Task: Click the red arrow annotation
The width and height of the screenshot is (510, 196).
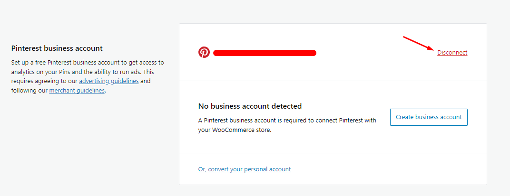Action: (419, 43)
